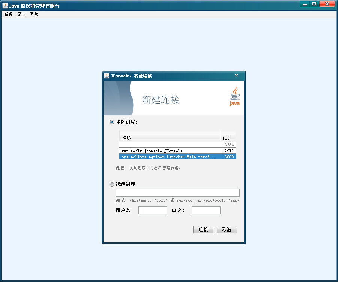Image resolution: width=338 pixels, height=282 pixels.
Task: Maximize the Java 监视和管理控制台 window
Action: coord(314,4)
